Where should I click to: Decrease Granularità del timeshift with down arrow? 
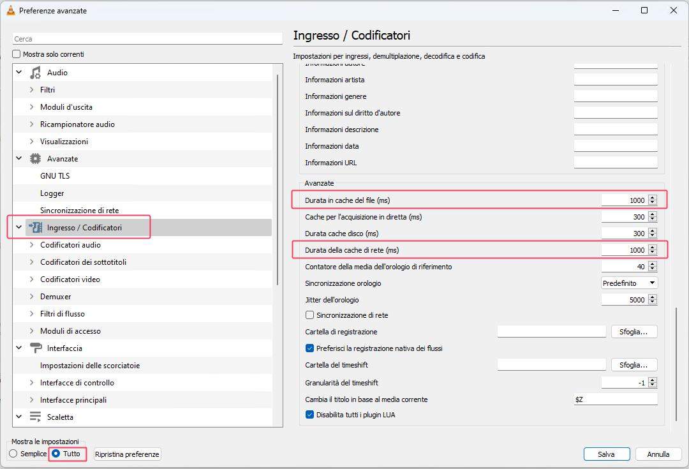(x=652, y=385)
